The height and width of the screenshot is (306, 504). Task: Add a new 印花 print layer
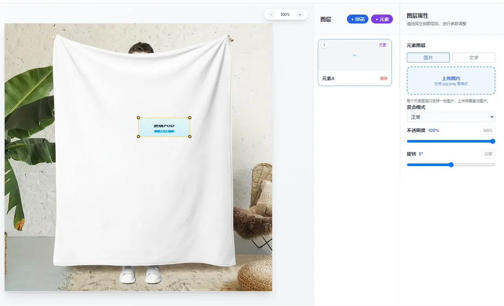pyautogui.click(x=358, y=19)
